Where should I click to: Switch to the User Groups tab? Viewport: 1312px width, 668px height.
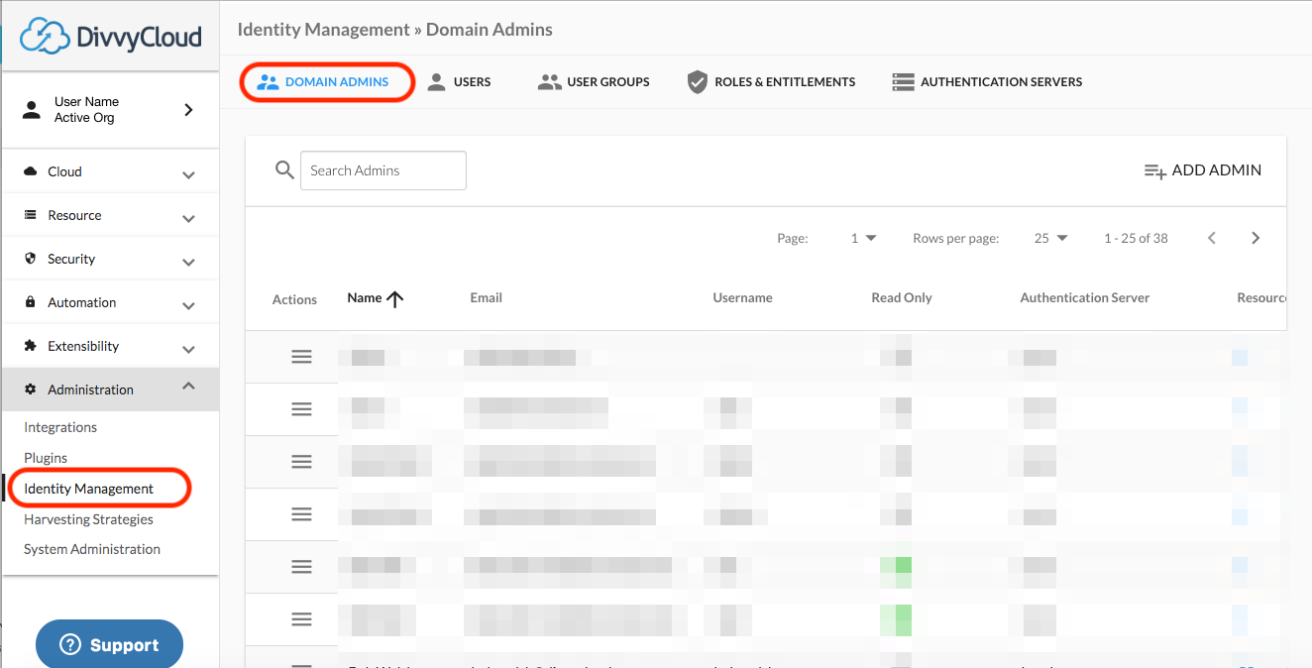594,81
